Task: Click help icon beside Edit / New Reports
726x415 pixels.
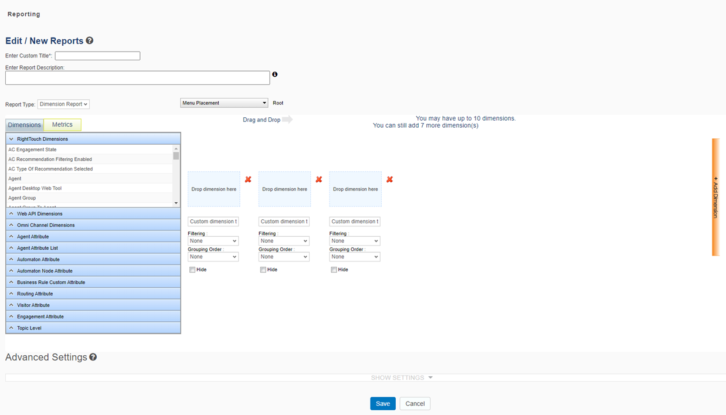Action: [90, 41]
